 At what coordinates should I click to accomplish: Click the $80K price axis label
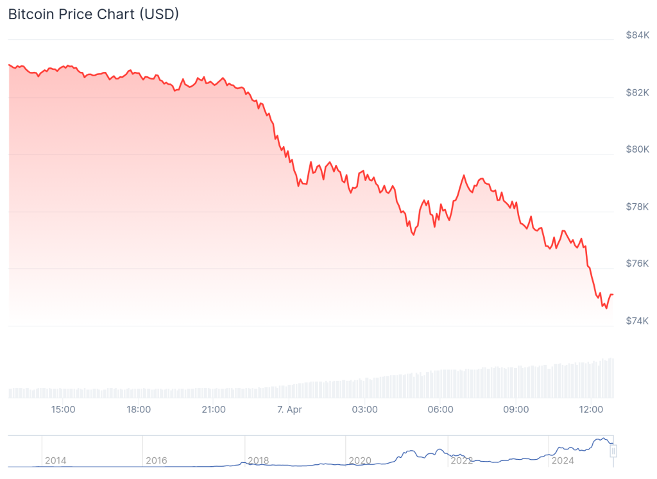tap(637, 149)
